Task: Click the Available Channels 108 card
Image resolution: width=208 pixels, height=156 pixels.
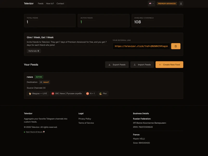Action: 157,21
